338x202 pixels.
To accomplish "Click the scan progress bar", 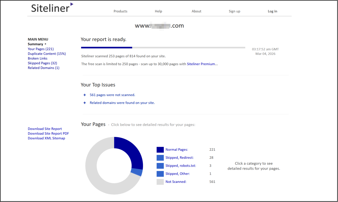I will coord(163,48).
